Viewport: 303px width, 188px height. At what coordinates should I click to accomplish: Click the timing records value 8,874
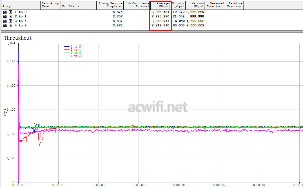click(x=117, y=12)
